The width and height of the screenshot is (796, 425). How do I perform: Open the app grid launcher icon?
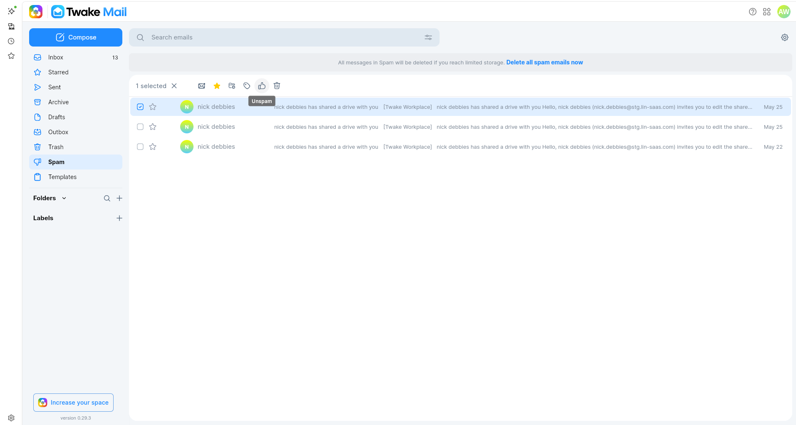[767, 12]
